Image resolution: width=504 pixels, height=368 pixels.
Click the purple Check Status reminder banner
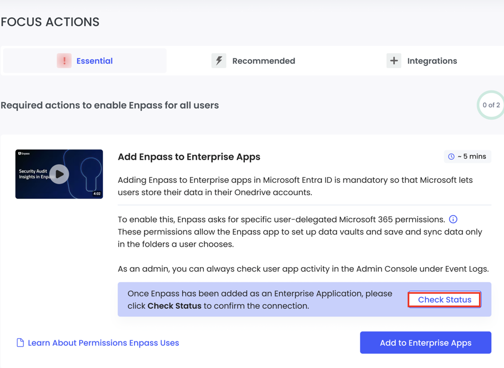249,299
